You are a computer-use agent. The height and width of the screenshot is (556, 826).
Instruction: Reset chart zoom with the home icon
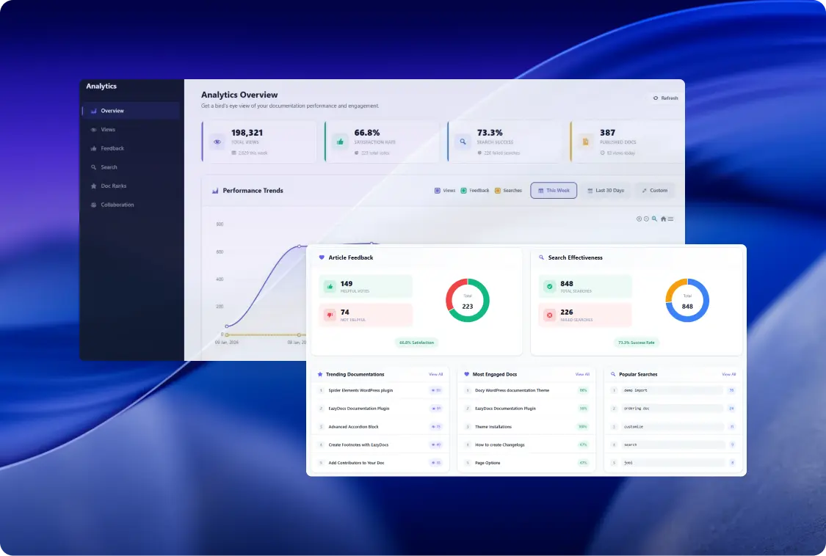coord(663,219)
